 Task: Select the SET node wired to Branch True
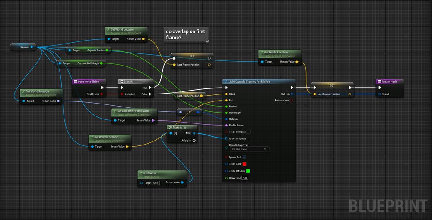pos(192,60)
